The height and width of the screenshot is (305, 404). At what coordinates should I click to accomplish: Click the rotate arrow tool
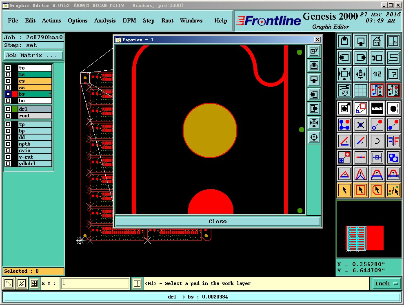[377, 141]
